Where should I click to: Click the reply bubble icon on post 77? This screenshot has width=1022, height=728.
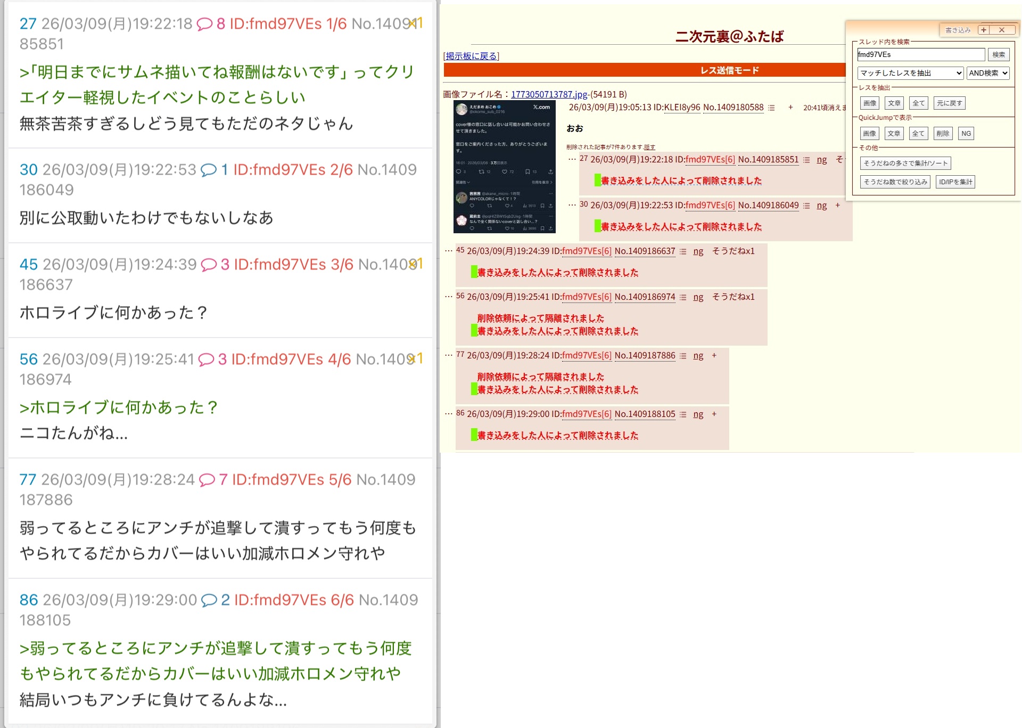207,480
